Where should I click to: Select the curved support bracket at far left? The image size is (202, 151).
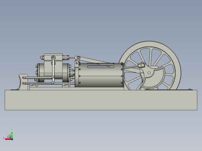click(23, 82)
